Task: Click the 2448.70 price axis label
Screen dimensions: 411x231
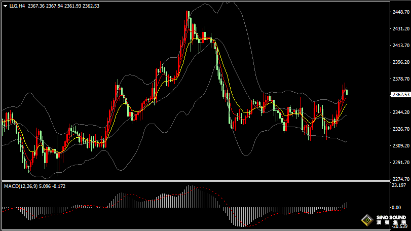Action: click(x=401, y=13)
